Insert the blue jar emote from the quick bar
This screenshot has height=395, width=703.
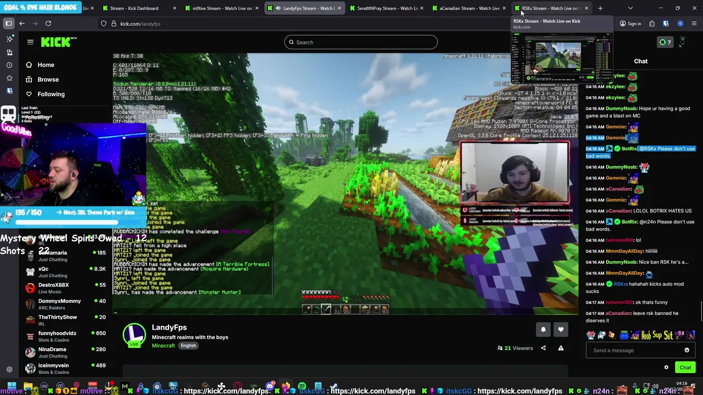(x=624, y=335)
